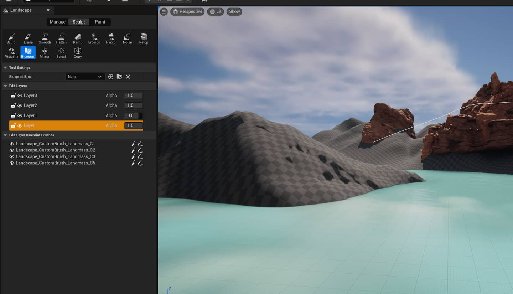Open the Blueprint Brush None dropdown
This screenshot has height=294, width=513.
tap(85, 77)
